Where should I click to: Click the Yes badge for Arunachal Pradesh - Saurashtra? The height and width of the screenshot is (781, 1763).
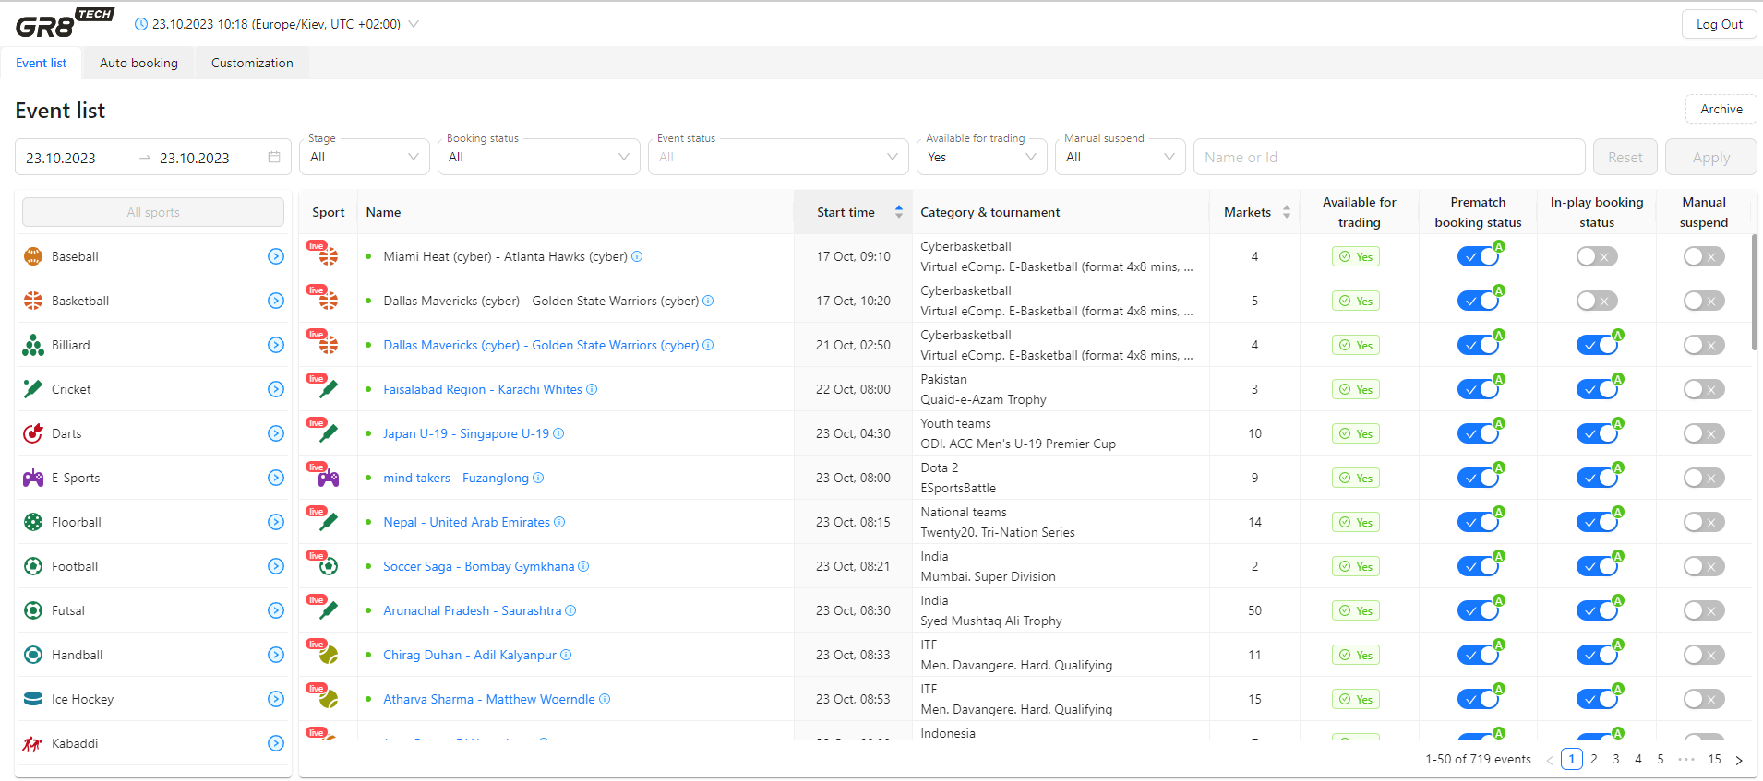pos(1355,610)
